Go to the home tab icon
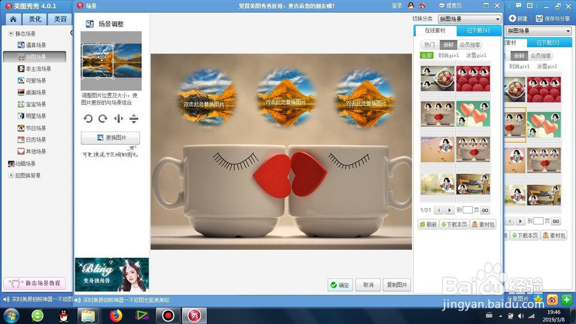Viewport: 576px width, 324px height. pyautogui.click(x=13, y=19)
